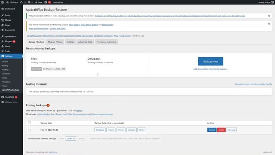275x155 pixels.
Task: Open Posts in sidebar
Action: (7, 15)
